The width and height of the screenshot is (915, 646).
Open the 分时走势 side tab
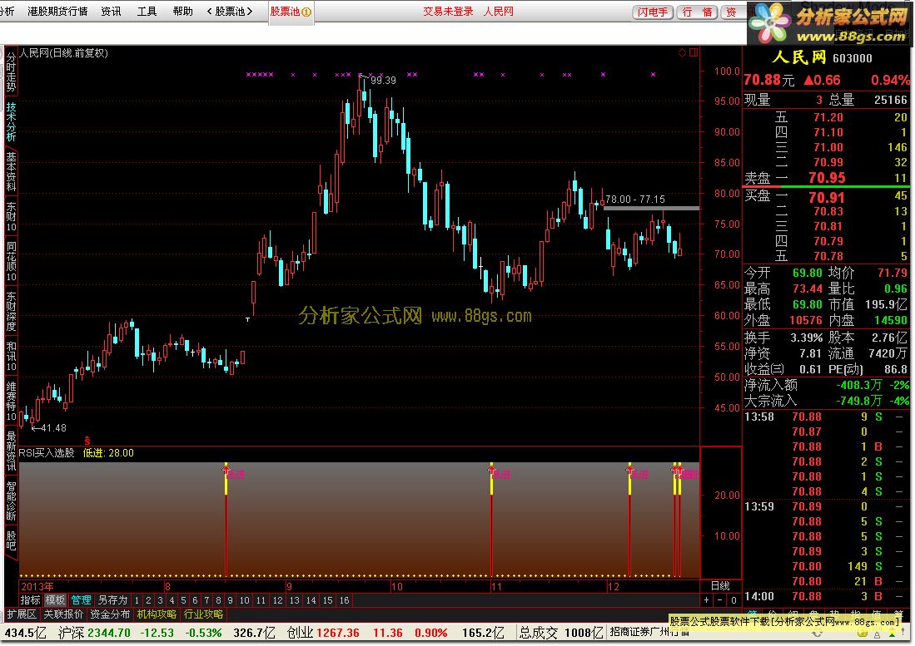11,72
